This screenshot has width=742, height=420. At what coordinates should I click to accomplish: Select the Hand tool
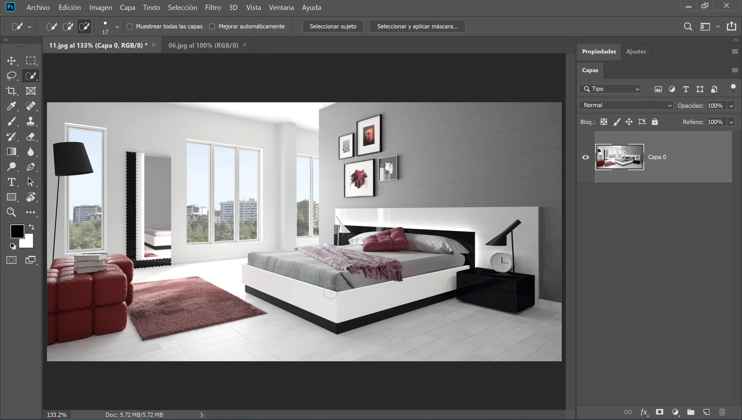(x=31, y=197)
